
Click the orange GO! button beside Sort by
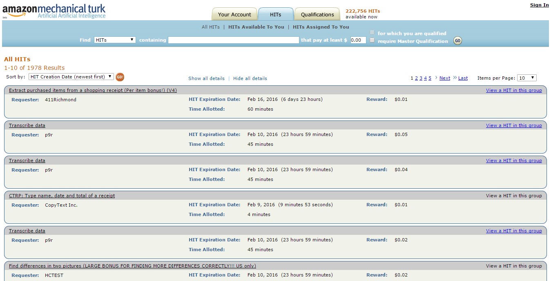pos(120,77)
